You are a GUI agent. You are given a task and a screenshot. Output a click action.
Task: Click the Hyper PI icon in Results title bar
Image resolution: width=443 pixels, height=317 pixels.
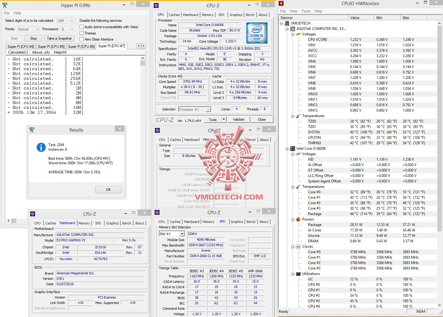[32, 130]
